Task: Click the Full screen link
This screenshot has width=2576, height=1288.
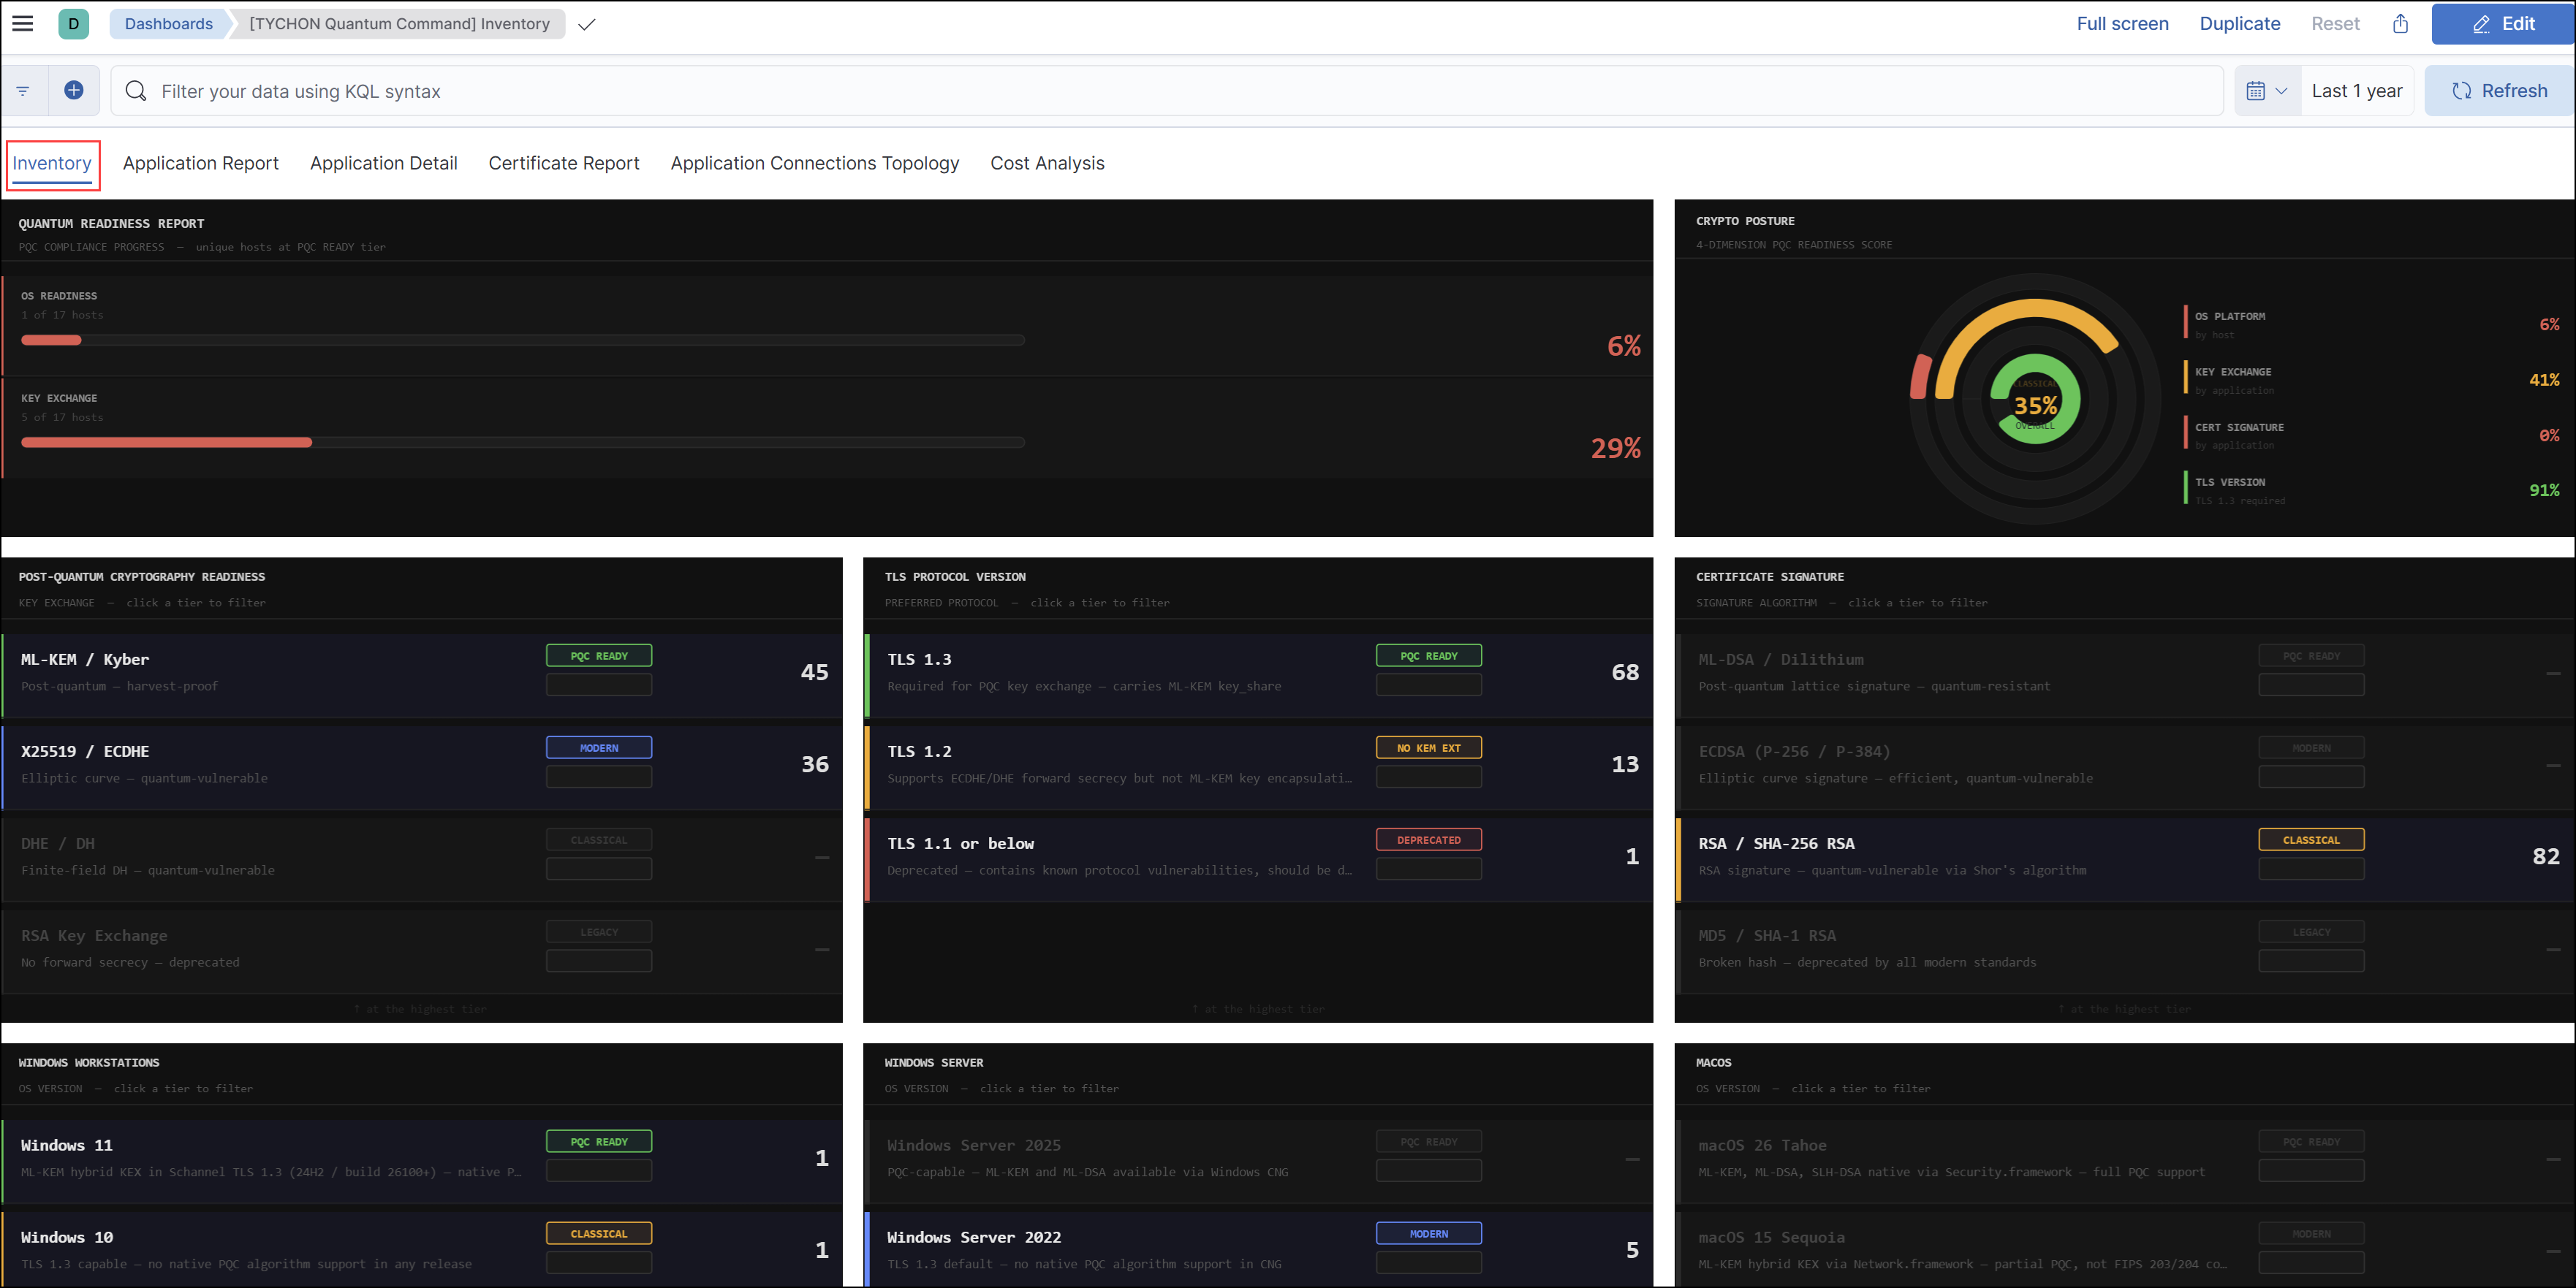Action: point(2122,23)
